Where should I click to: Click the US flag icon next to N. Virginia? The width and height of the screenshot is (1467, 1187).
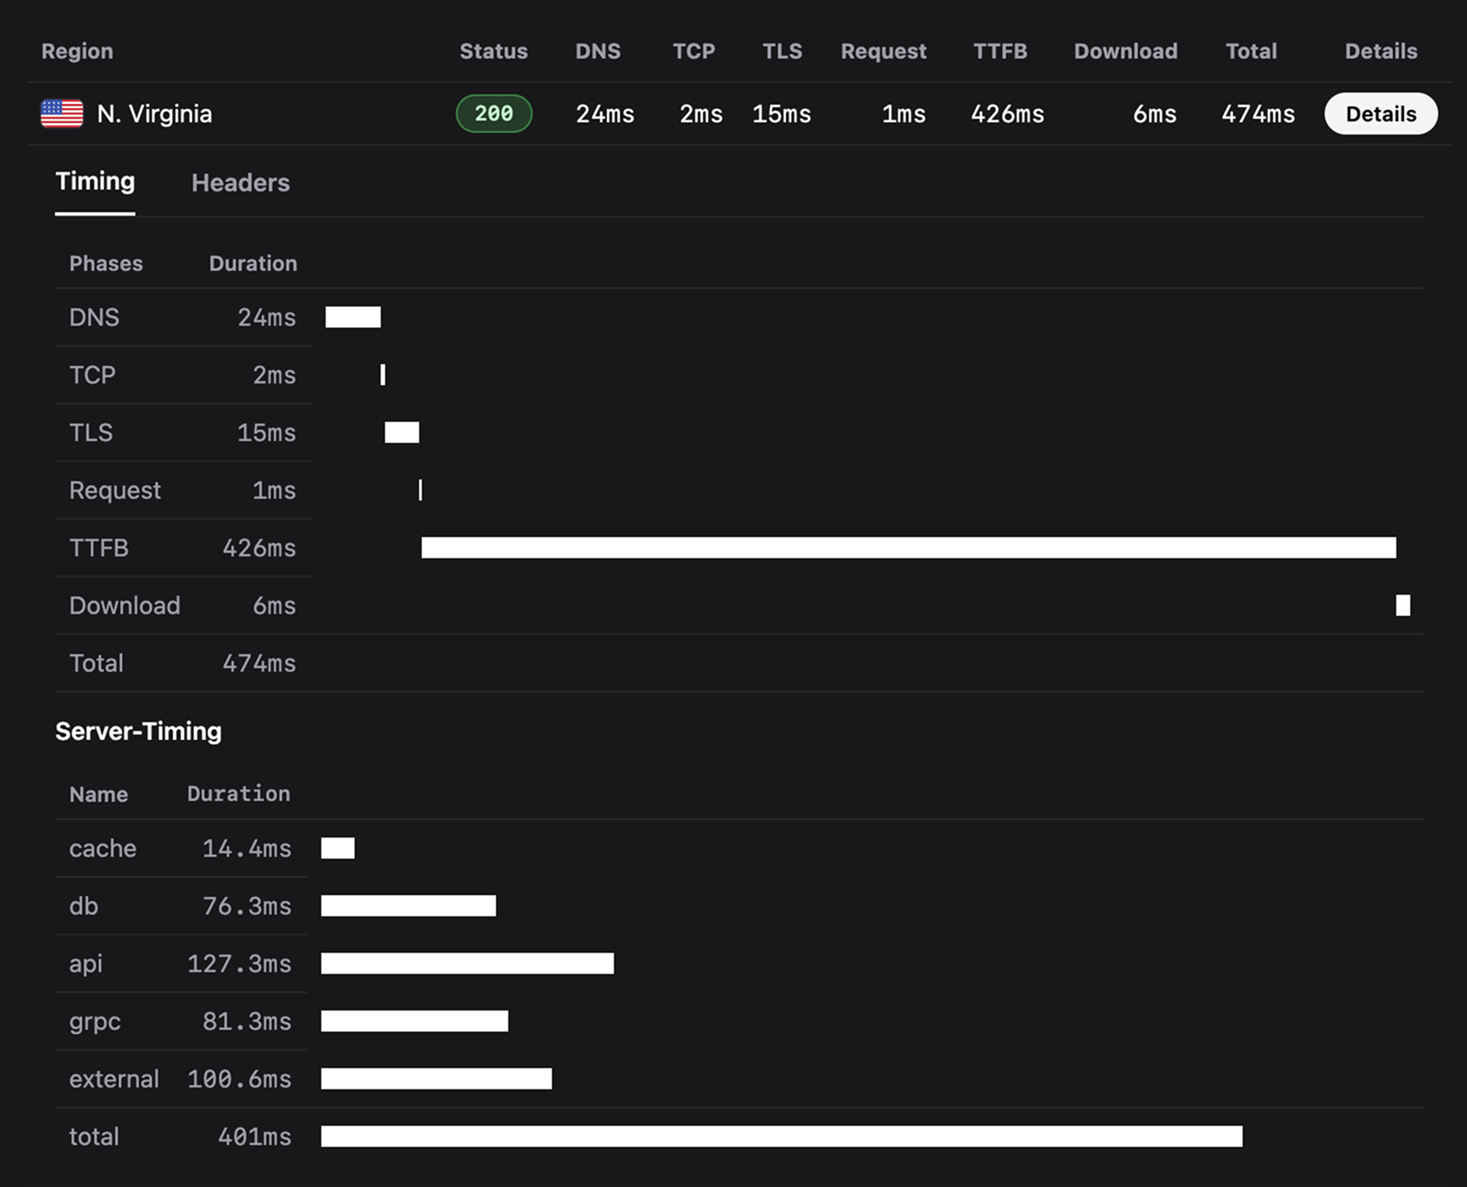click(x=60, y=113)
